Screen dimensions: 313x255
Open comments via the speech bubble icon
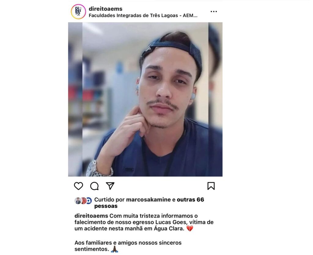94,186
